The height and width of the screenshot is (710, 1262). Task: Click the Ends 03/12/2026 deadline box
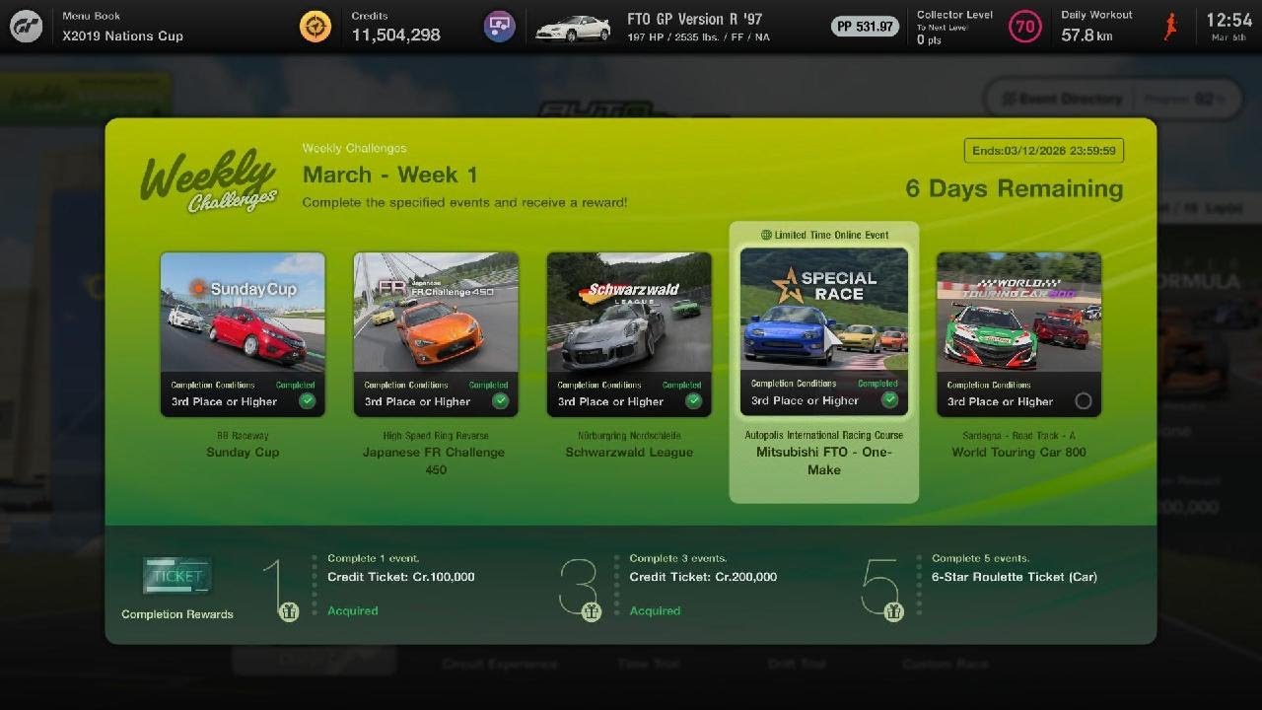(1044, 151)
